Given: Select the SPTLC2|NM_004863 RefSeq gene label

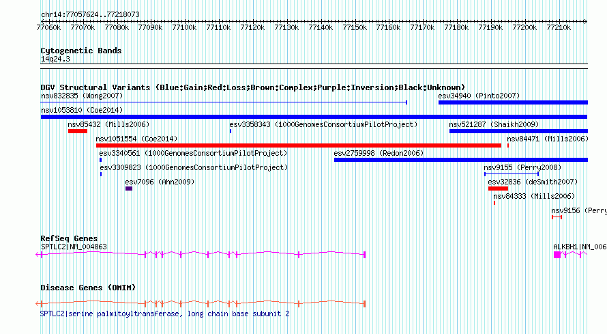Looking at the screenshot, I should 74,247.
